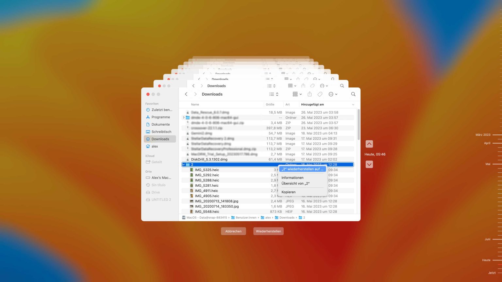Collapse folder 2 with its disclosure triangle

pos(184,164)
